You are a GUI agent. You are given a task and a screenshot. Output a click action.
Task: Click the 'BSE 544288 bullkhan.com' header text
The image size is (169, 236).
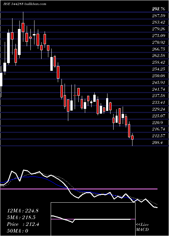pyautogui.click(x=25, y=4)
